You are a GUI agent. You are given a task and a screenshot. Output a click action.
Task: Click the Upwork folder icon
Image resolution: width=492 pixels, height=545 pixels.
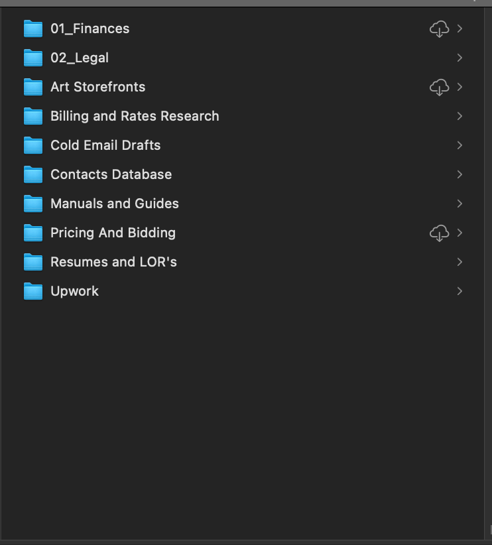pos(33,292)
